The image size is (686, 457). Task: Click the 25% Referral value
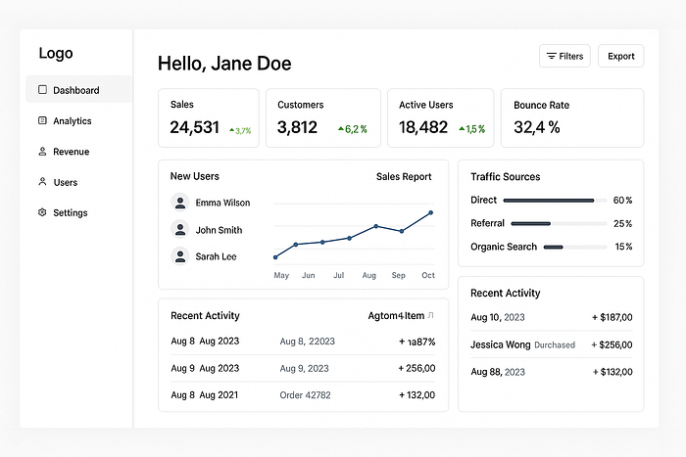click(x=622, y=224)
